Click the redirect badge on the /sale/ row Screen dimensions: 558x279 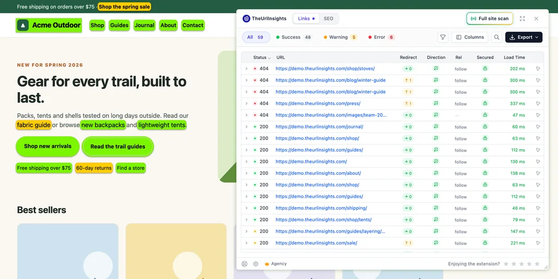click(408, 243)
